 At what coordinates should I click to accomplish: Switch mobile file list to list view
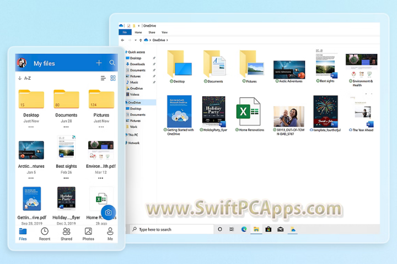point(103,78)
